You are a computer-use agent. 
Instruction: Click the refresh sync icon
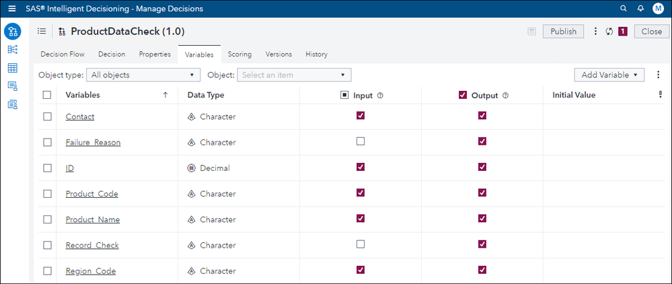coord(609,32)
